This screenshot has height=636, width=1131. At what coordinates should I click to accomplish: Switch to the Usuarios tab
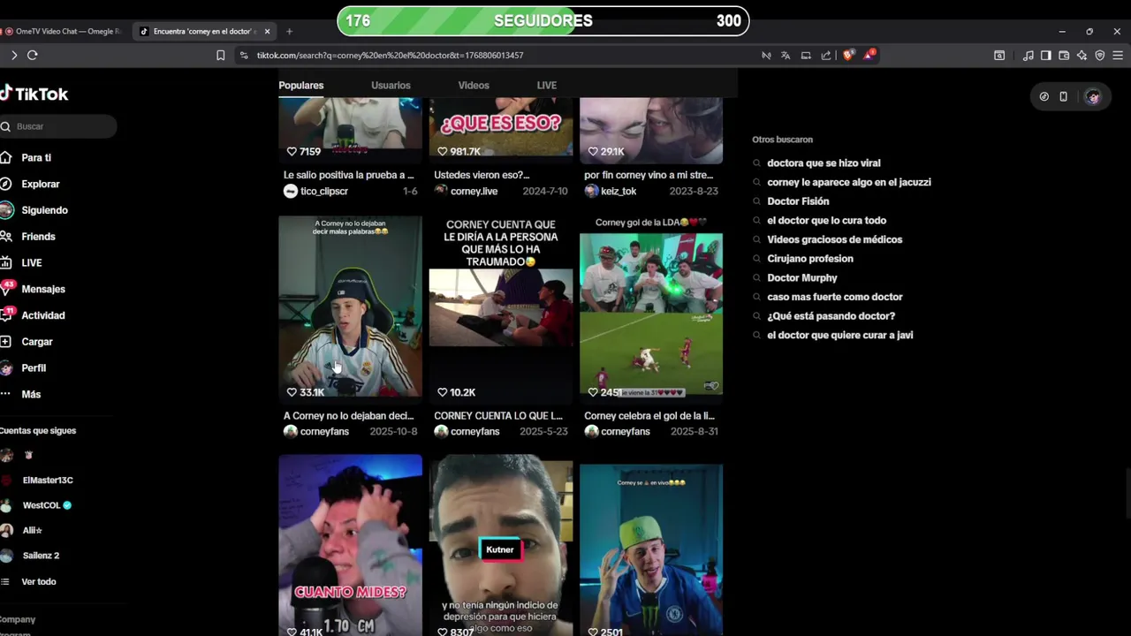391,86
